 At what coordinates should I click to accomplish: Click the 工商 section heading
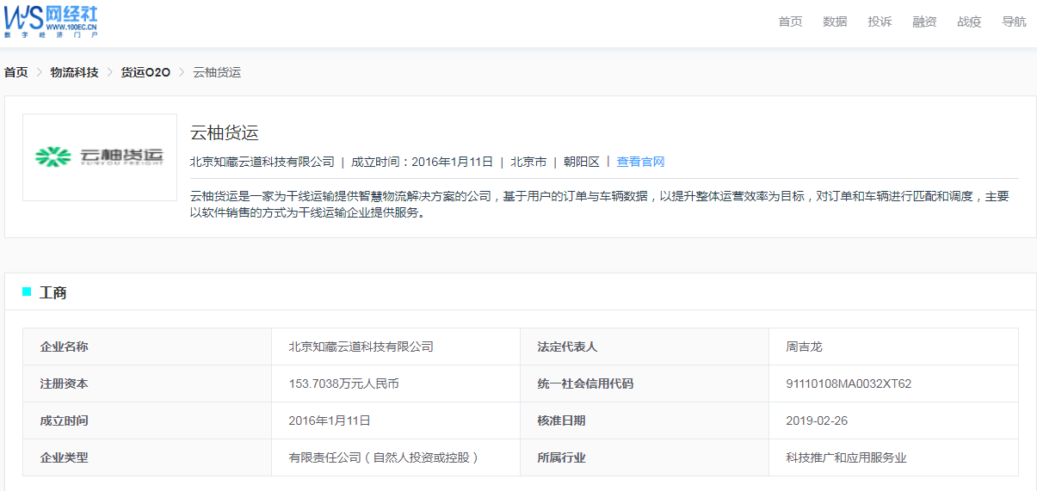[53, 293]
